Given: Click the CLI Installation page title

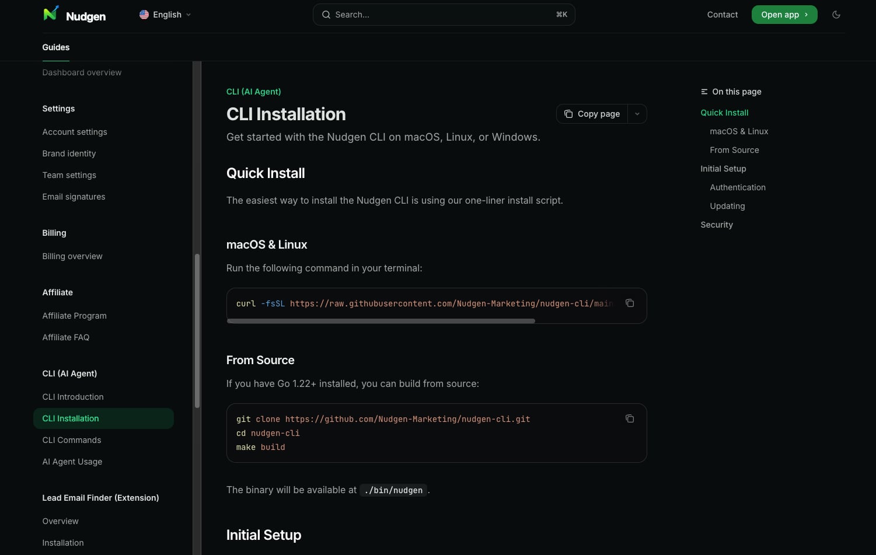Looking at the screenshot, I should tap(286, 114).
